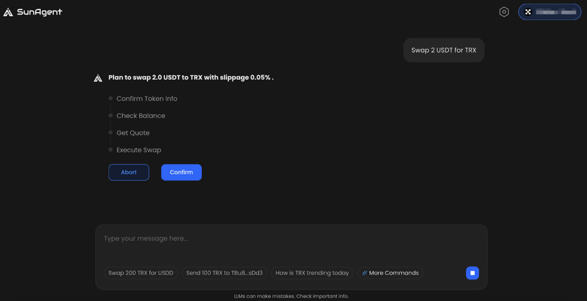Image resolution: width=587 pixels, height=301 pixels.
Task: Abort the planned USDT swap
Action: (129, 172)
